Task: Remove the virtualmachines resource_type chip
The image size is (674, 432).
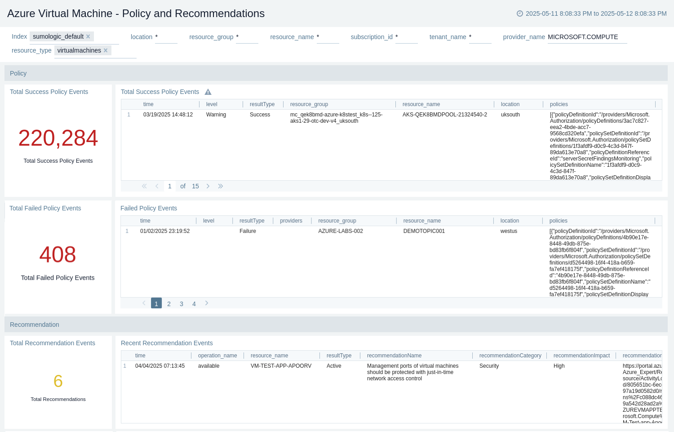Action: click(x=106, y=50)
